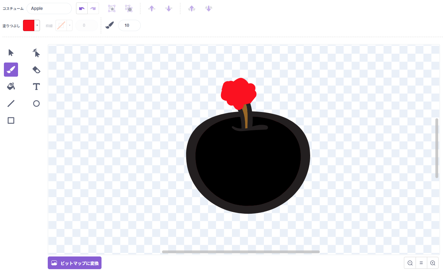
Task: Undo the last paint action
Action: click(x=82, y=8)
